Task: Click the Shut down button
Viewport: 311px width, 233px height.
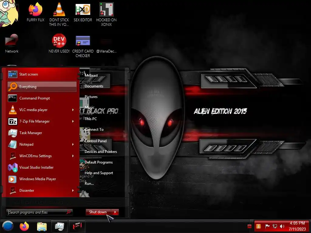Action: pyautogui.click(x=98, y=212)
